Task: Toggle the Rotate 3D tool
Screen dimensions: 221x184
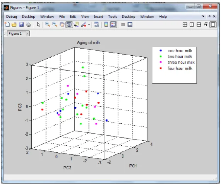Action: coord(69,25)
